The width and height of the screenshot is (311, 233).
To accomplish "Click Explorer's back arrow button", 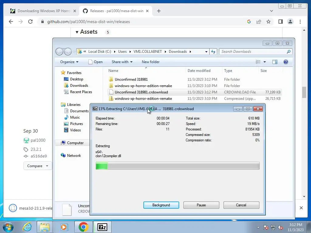I will (59, 52).
